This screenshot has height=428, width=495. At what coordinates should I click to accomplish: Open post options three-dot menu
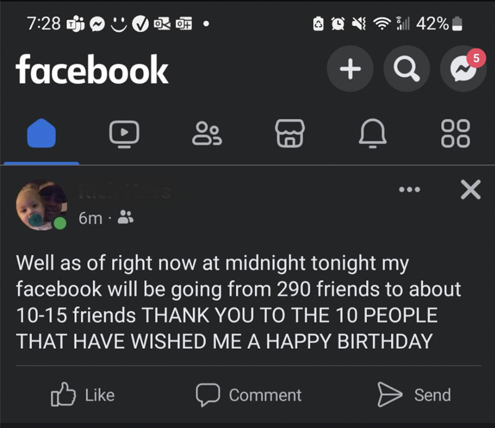409,190
